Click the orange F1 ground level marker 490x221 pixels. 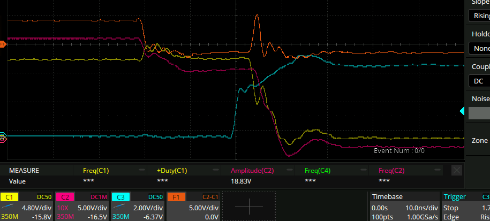coord(3,44)
